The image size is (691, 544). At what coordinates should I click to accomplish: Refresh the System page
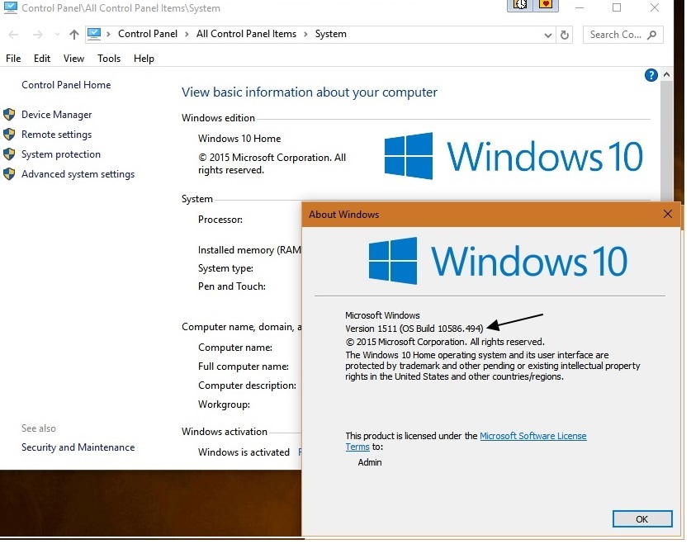[x=565, y=35]
